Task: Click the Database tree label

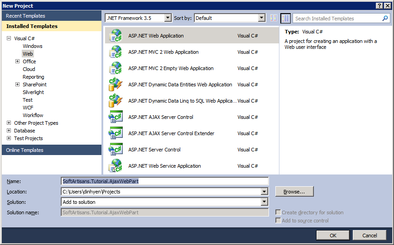Action: tap(24, 131)
